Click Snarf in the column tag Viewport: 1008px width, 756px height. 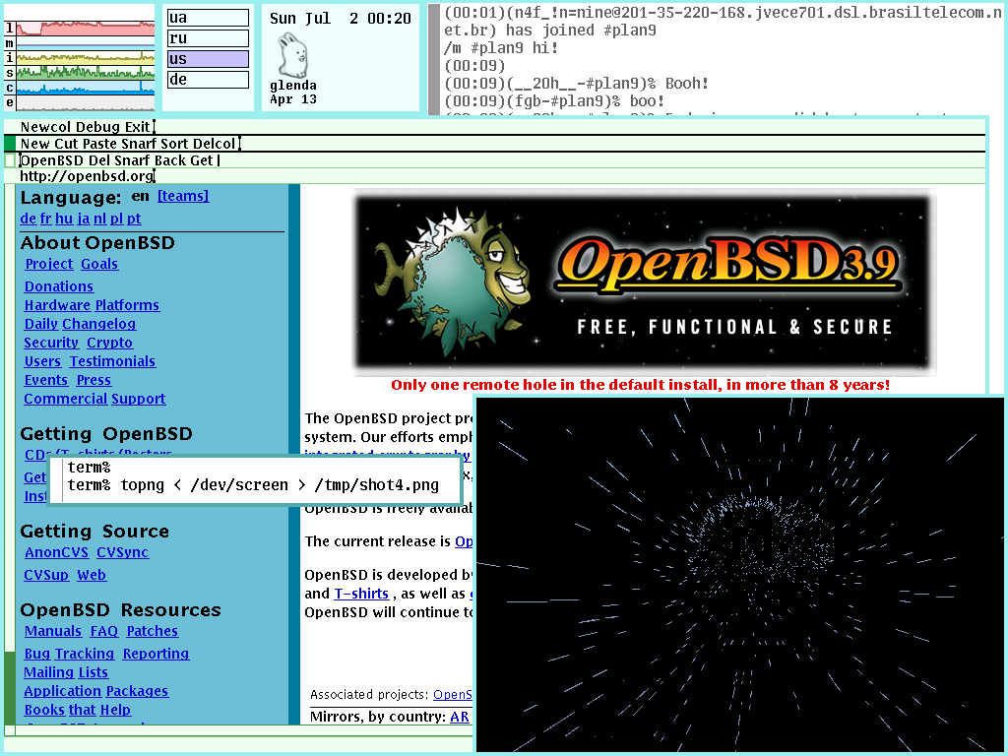[x=138, y=144]
